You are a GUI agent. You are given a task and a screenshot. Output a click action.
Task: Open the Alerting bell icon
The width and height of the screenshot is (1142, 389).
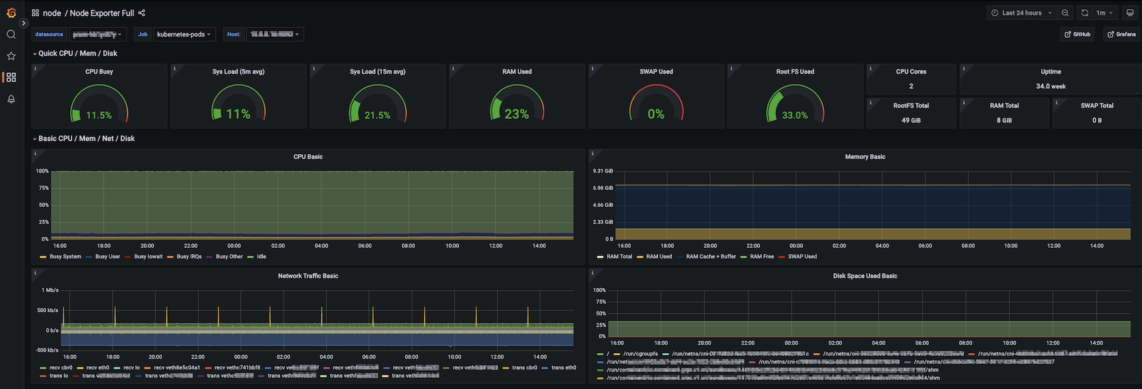(11, 99)
